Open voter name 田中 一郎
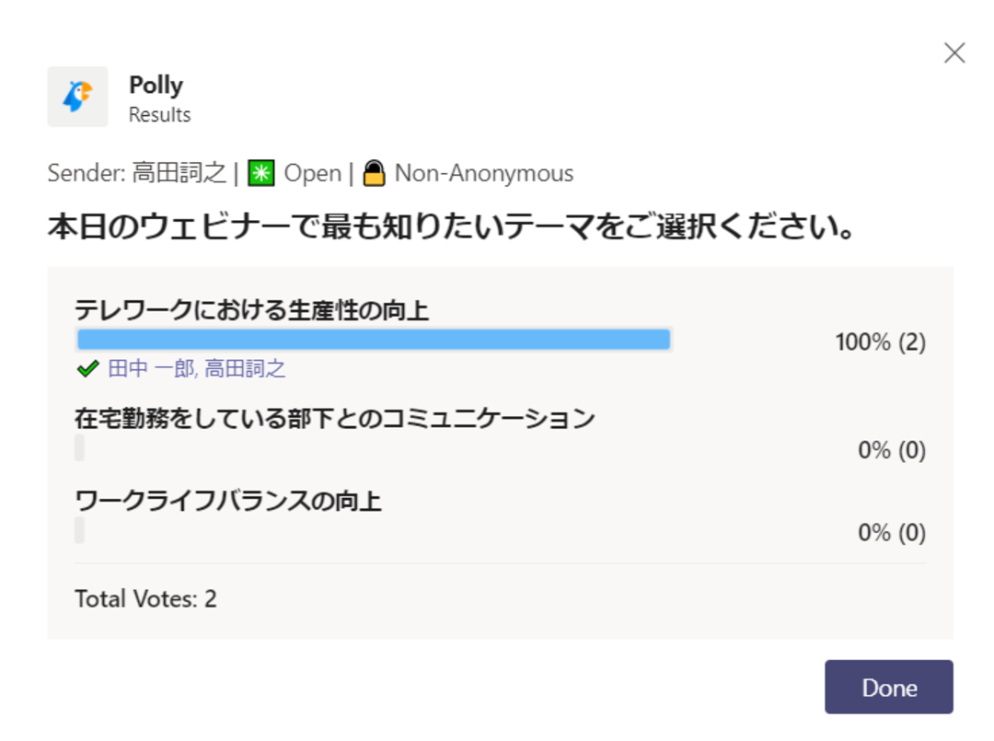The height and width of the screenshot is (741, 994). pos(152,368)
